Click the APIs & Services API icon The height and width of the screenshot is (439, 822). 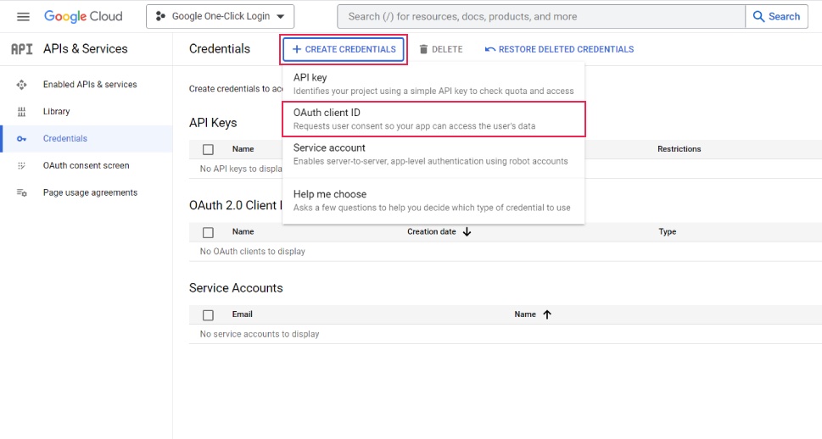click(x=21, y=48)
